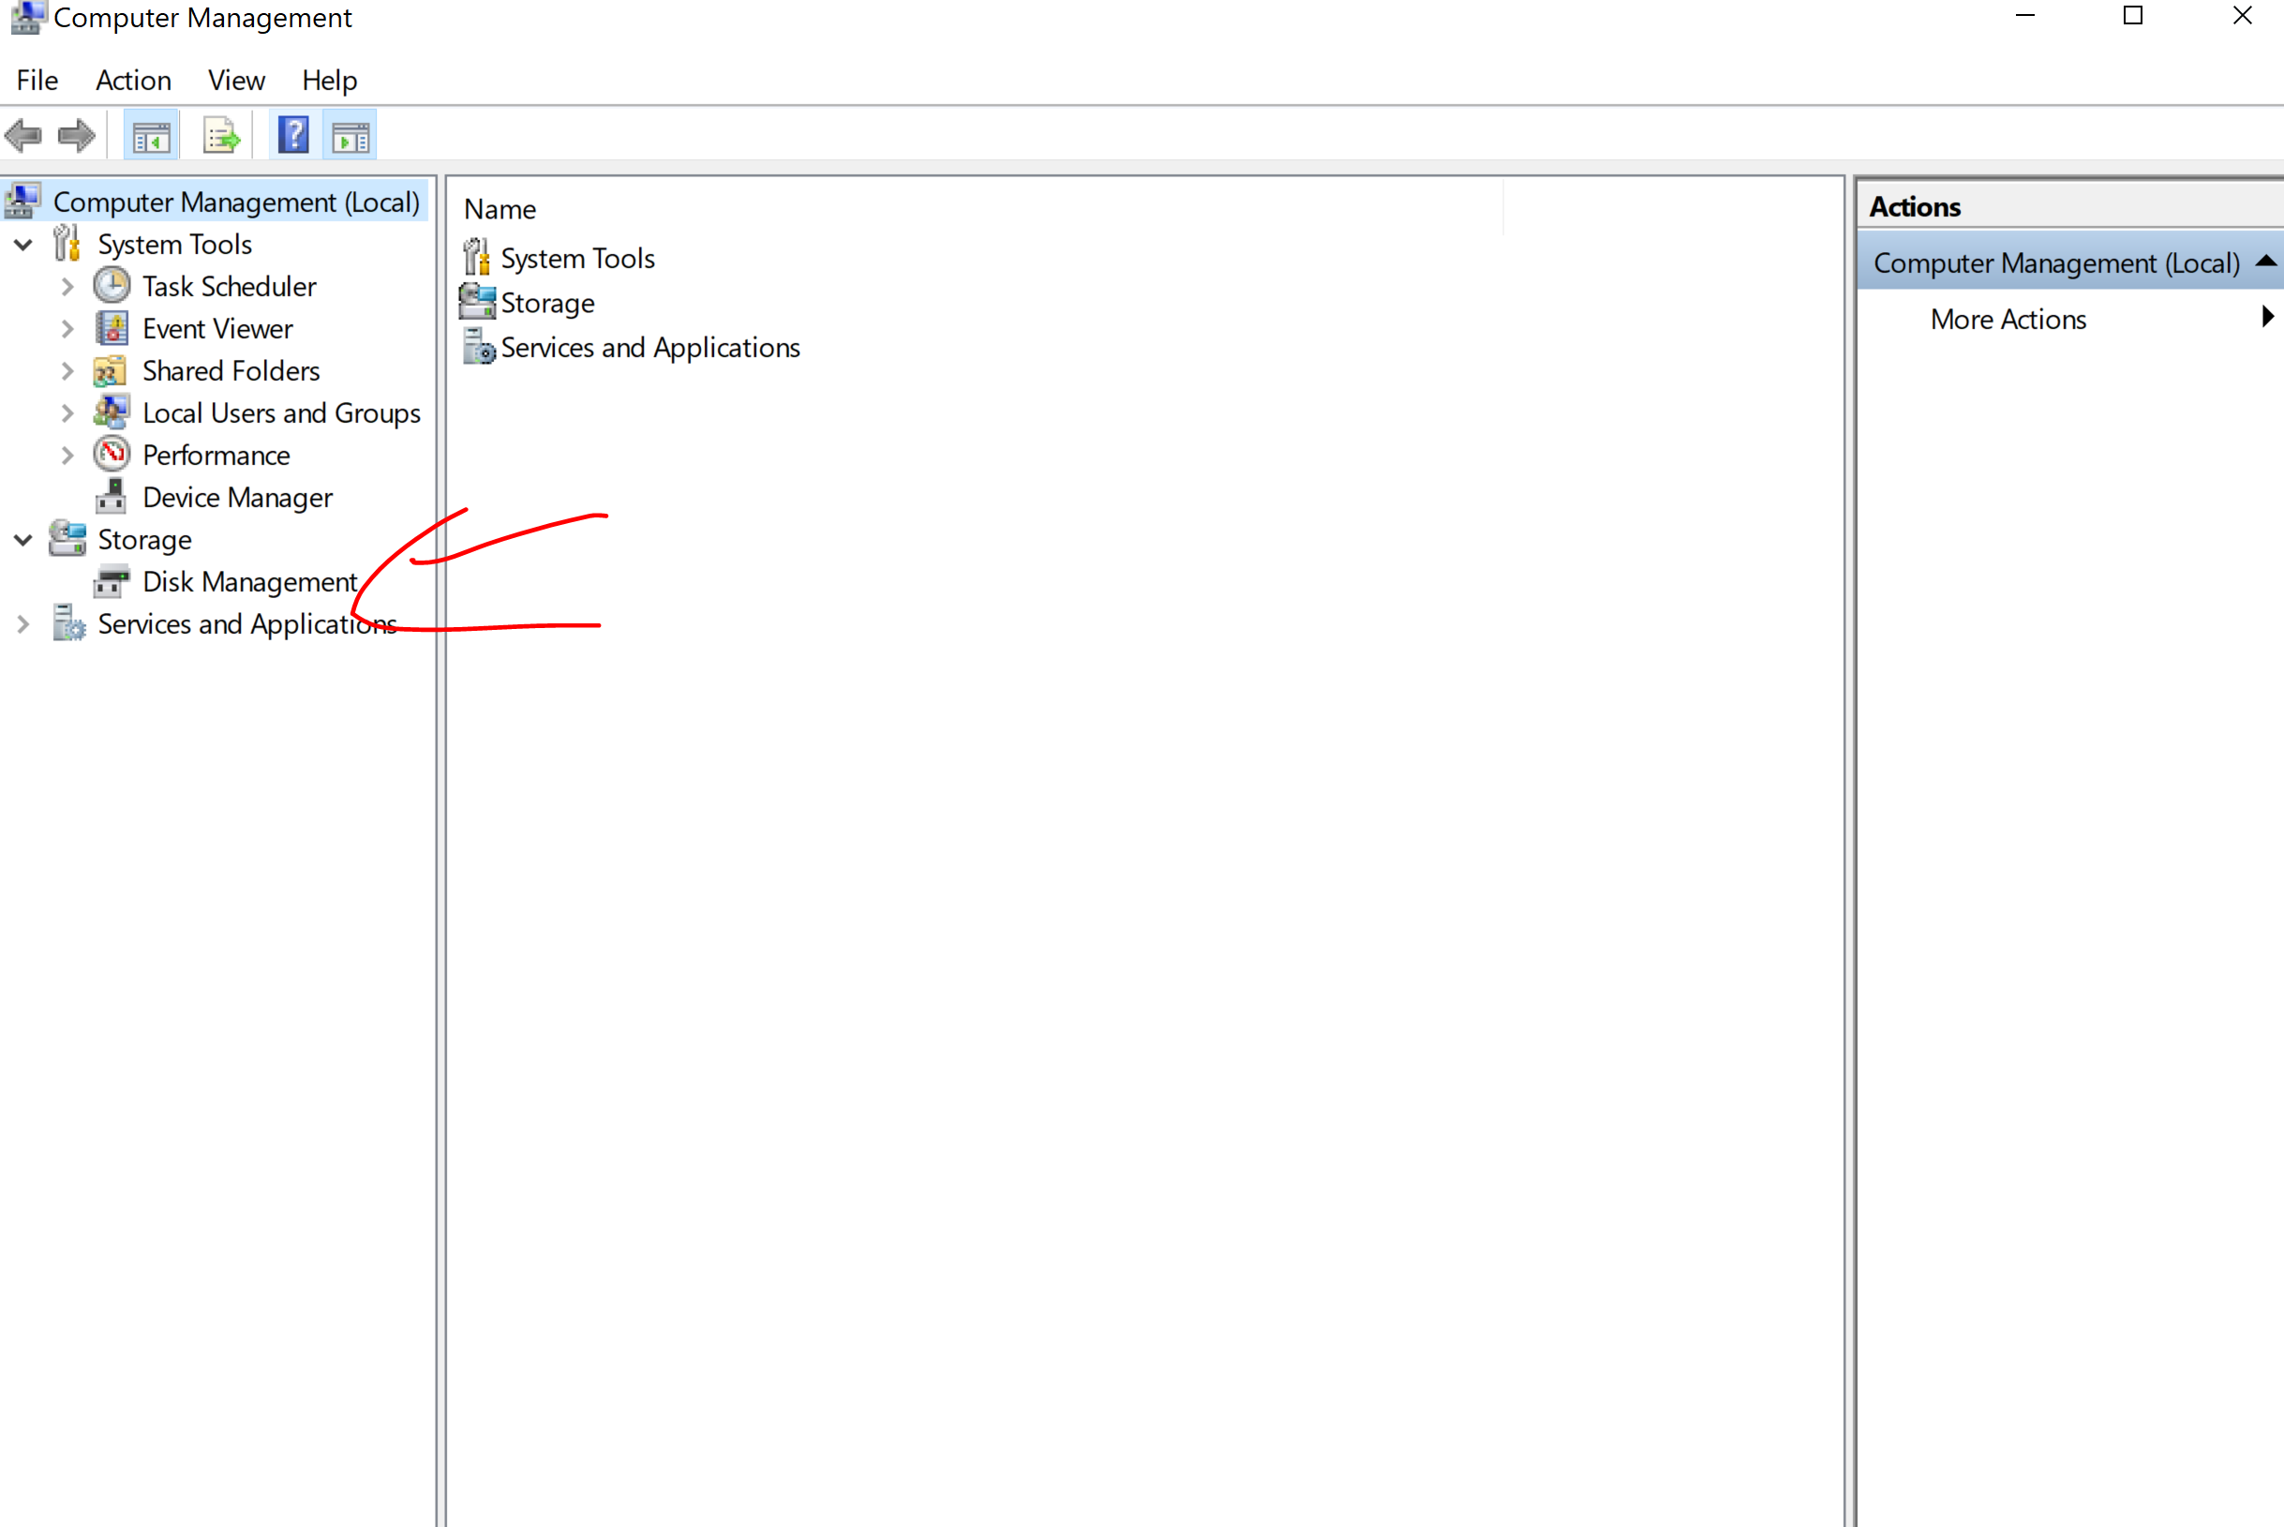Click the Name column header
The width and height of the screenshot is (2284, 1527).
tap(500, 209)
